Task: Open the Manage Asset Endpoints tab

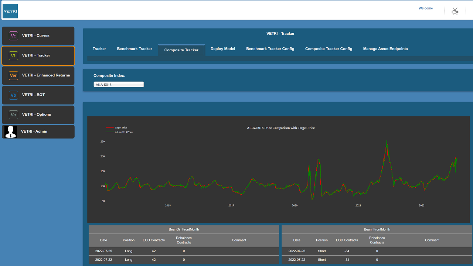Action: (385, 49)
